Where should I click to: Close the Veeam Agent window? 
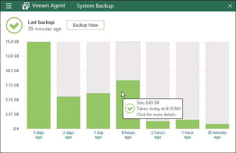(230, 6)
